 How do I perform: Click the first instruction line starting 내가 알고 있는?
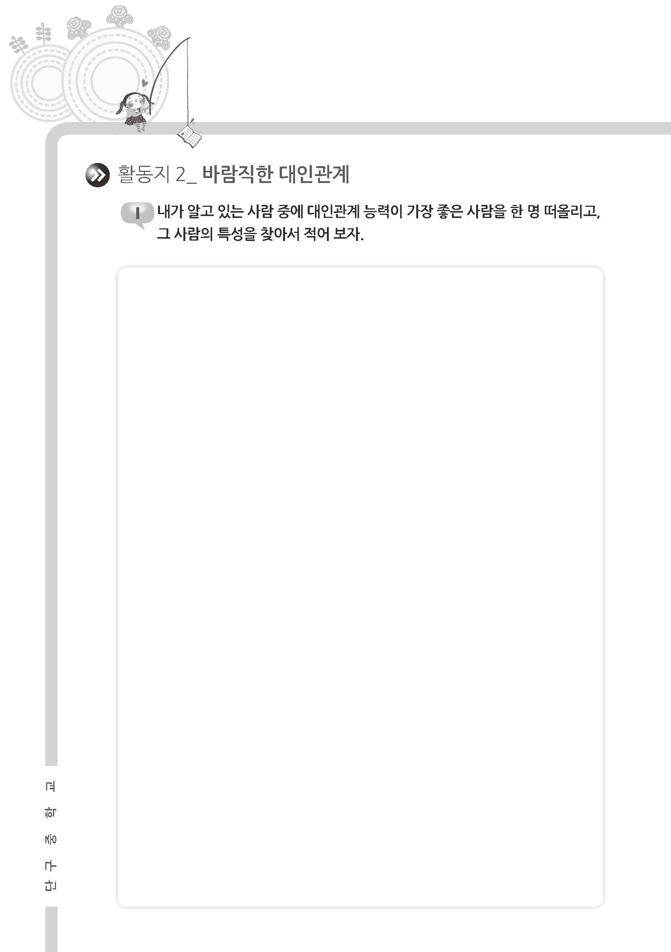(378, 212)
